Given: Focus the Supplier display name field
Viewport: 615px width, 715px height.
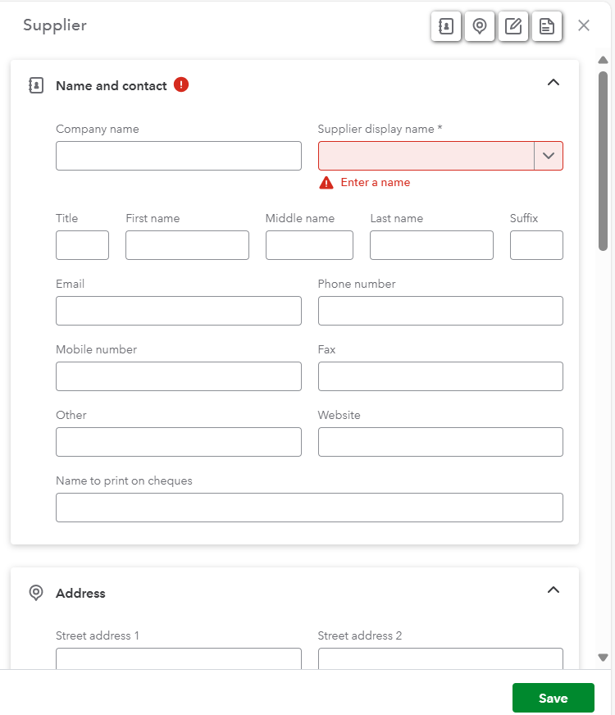Looking at the screenshot, I should (x=426, y=156).
